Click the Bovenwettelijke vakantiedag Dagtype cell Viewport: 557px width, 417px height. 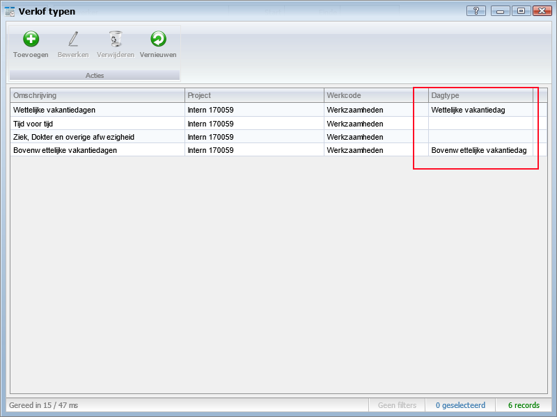pos(479,150)
